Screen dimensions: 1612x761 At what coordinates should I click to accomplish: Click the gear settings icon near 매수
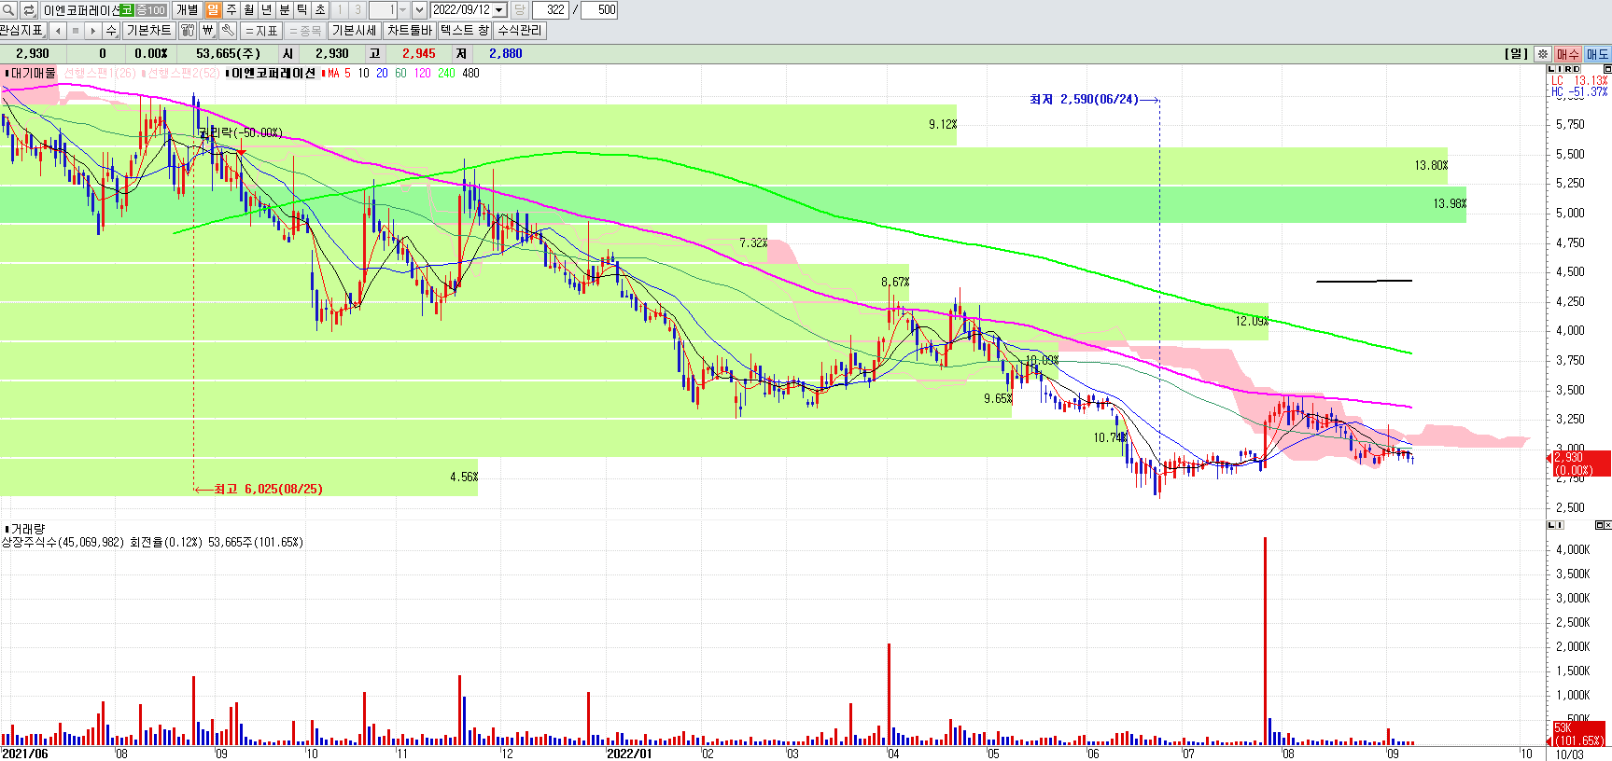1543,54
